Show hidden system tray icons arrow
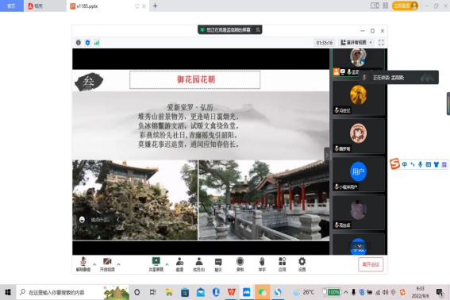The width and height of the screenshot is (450, 300). coord(346,292)
